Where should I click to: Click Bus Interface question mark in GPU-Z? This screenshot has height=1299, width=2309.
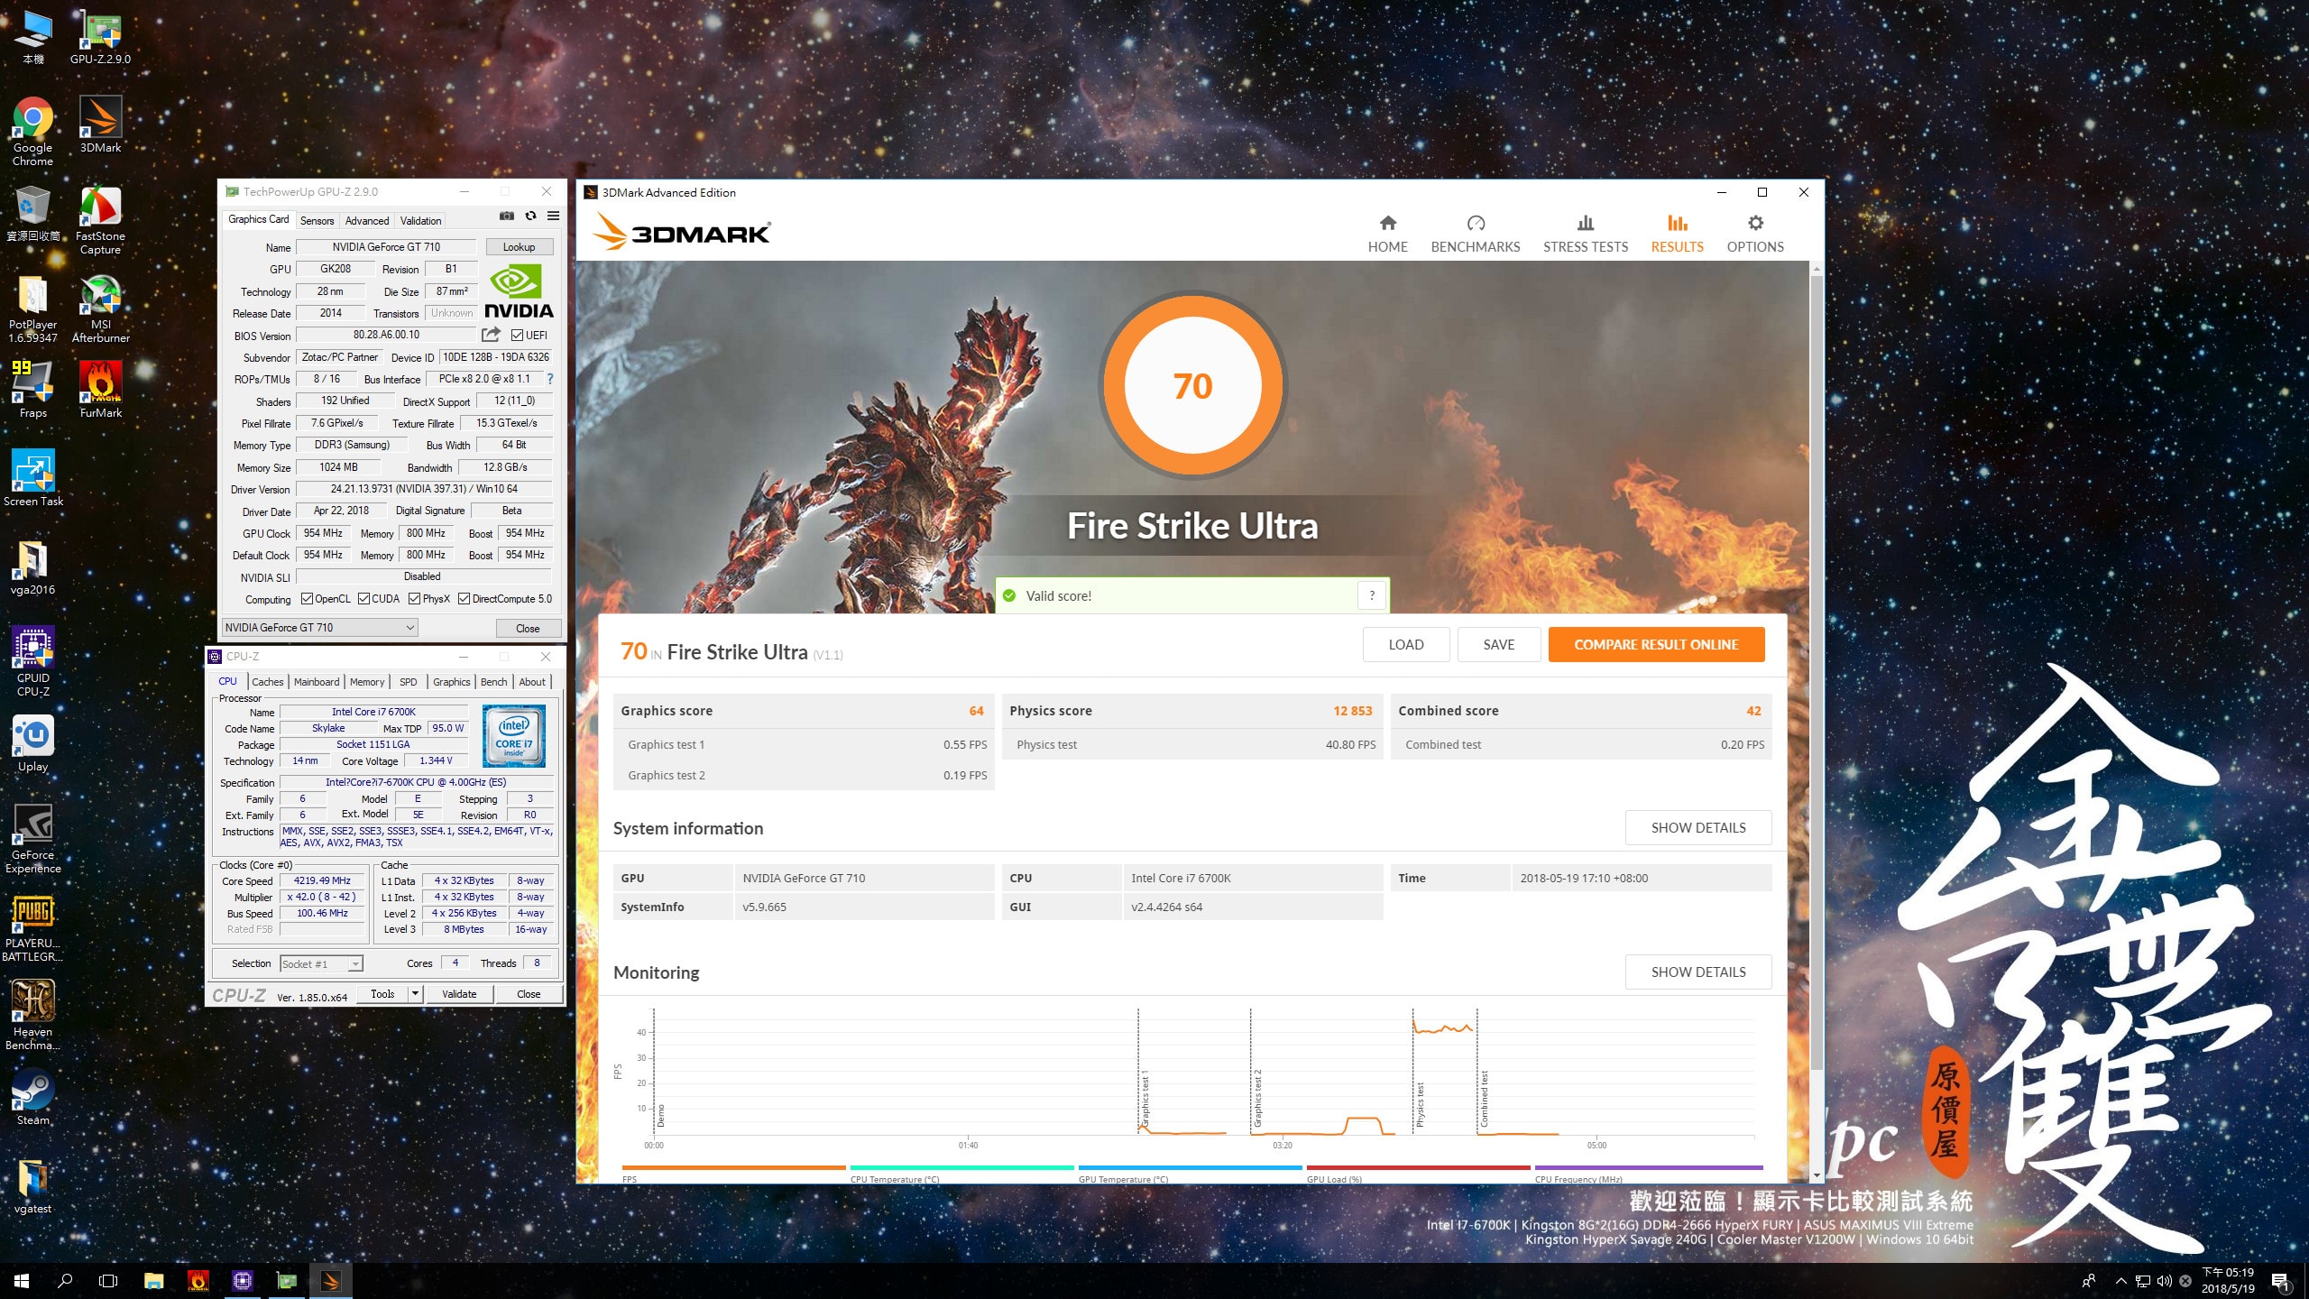(x=549, y=379)
